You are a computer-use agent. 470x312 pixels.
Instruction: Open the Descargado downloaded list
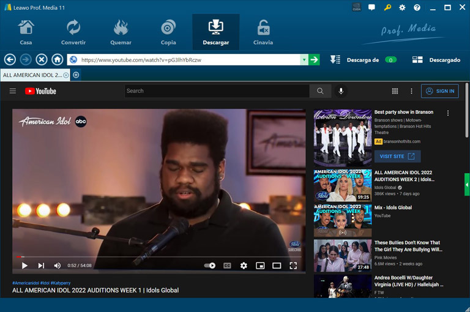[436, 60]
